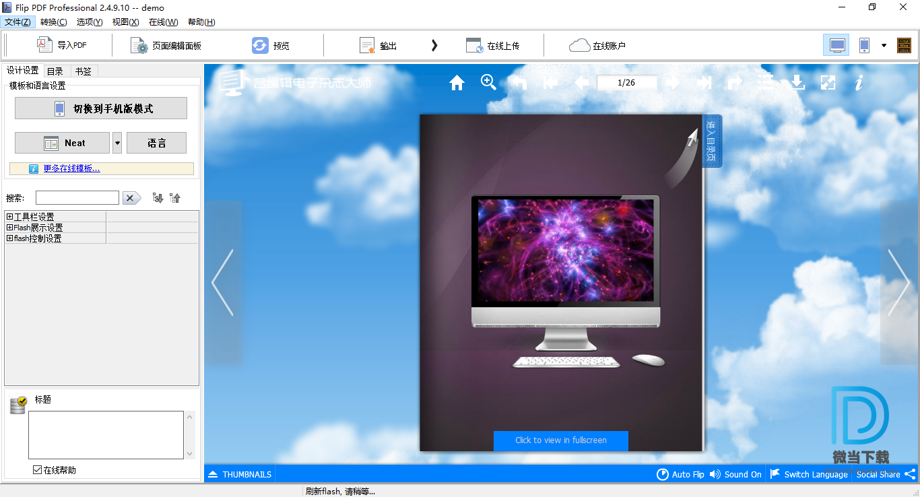This screenshot has width=920, height=497.
Task: Click the 进入目录页 side tab on book
Action: click(711, 141)
